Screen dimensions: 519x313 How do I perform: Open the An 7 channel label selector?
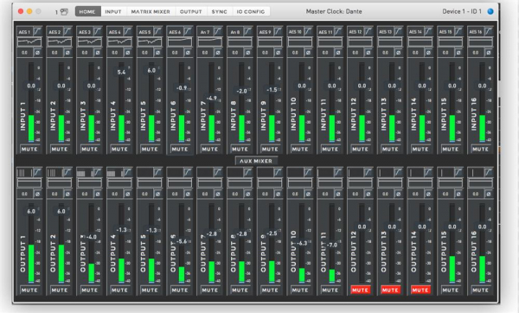205,32
